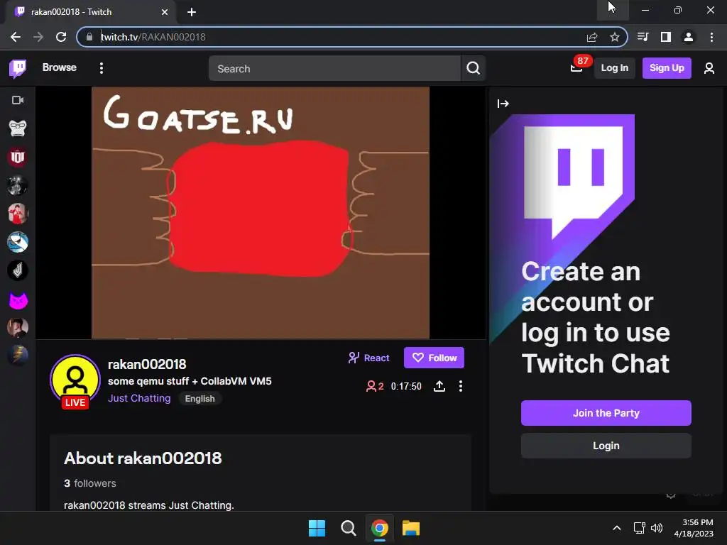Click the React button
Image resolution: width=727 pixels, height=545 pixels.
(368, 358)
